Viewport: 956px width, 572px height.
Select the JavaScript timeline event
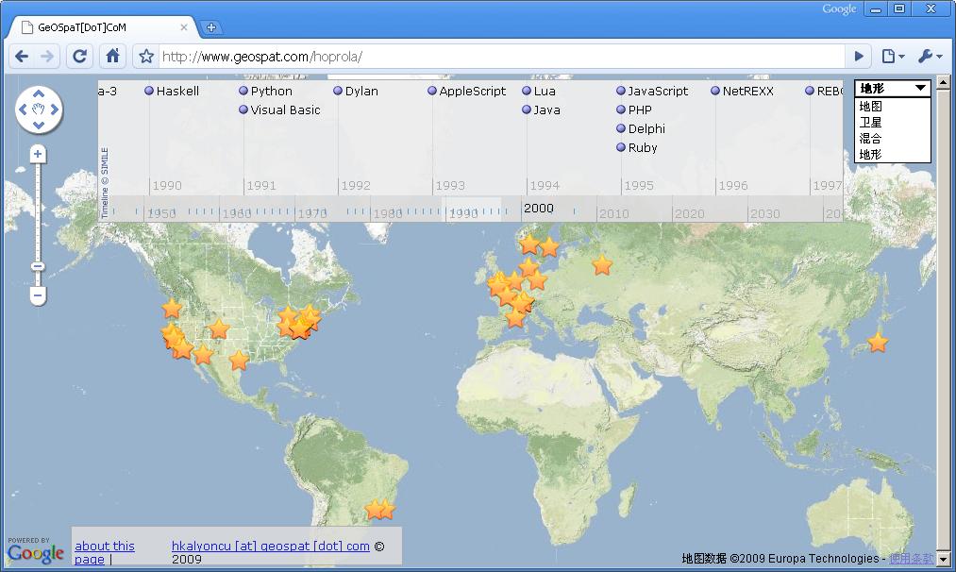coord(657,92)
